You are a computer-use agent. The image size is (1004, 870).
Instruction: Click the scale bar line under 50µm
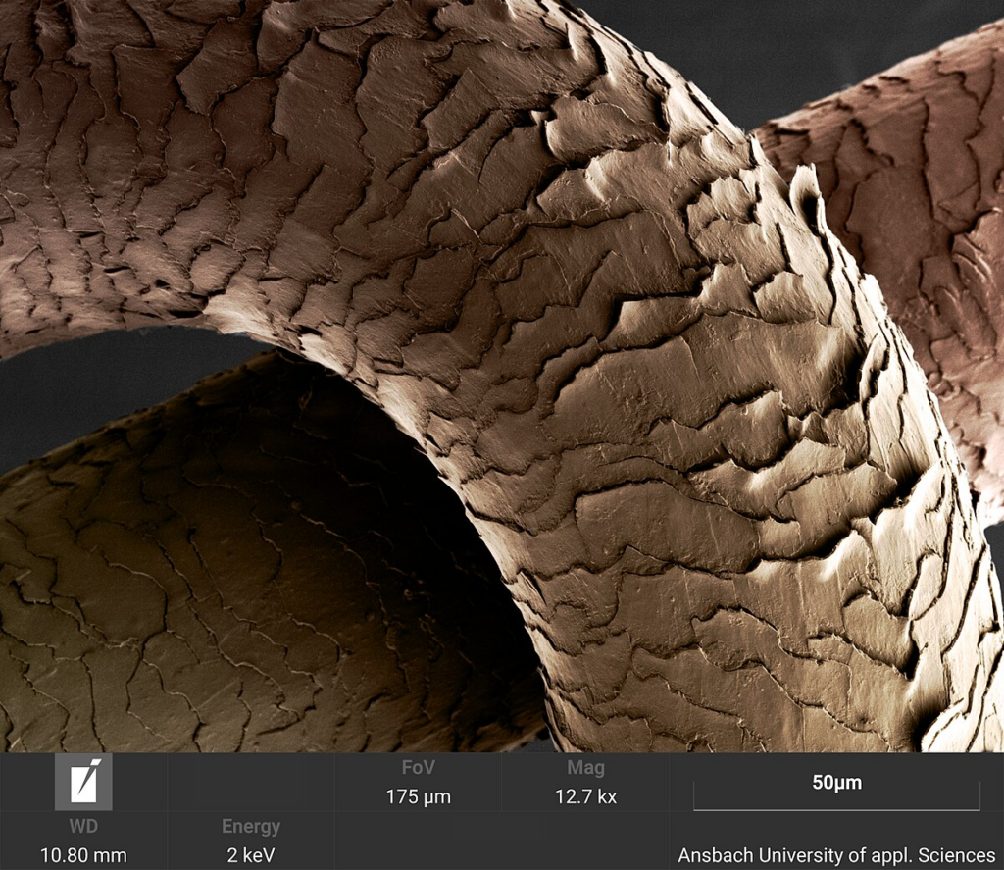(836, 808)
